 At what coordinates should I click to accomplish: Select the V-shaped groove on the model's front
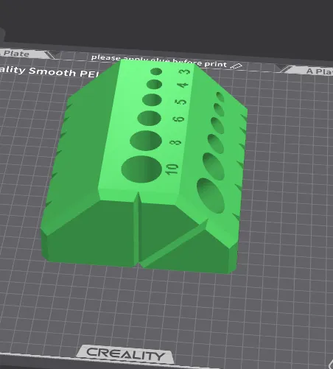pos(137,228)
